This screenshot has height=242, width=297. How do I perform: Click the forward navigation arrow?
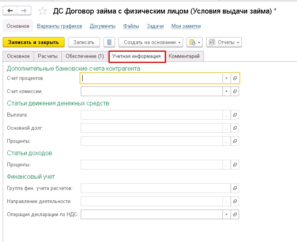tap(24, 11)
